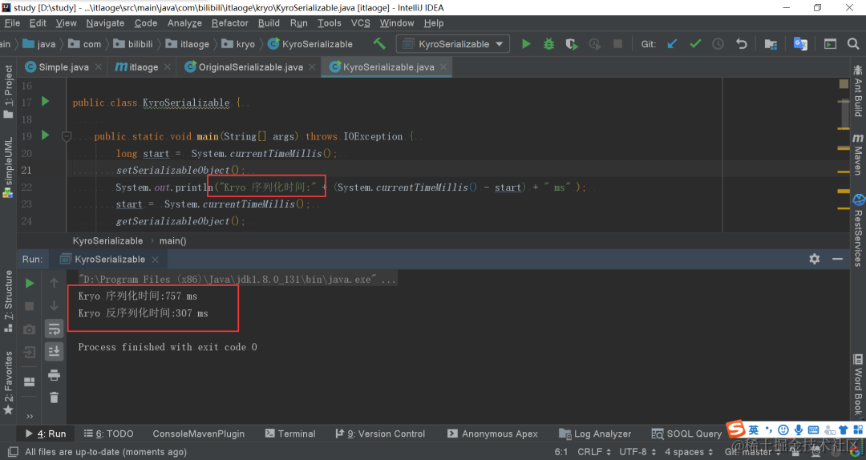Open the Ant Build side panel
Image resolution: width=866 pixels, height=460 pixels.
point(858,91)
